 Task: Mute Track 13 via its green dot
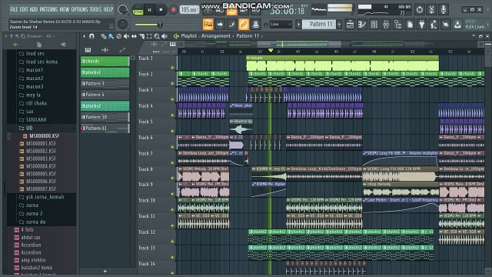tap(172, 257)
